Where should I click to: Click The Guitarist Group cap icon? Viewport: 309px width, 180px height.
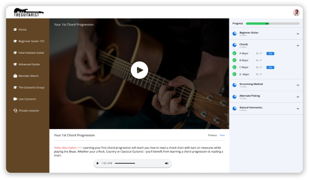[x=15, y=87]
